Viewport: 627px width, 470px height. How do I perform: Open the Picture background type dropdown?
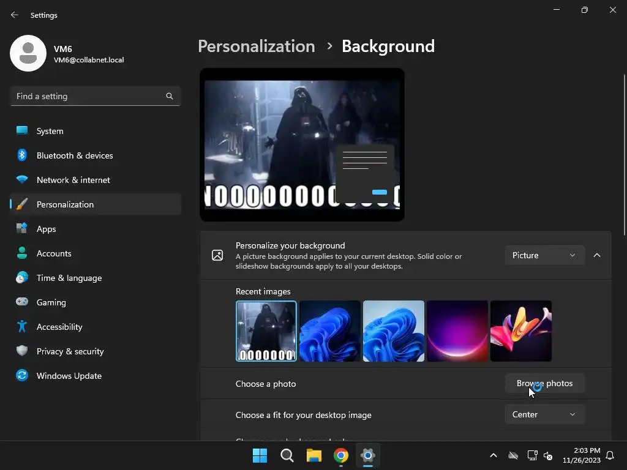pyautogui.click(x=544, y=255)
